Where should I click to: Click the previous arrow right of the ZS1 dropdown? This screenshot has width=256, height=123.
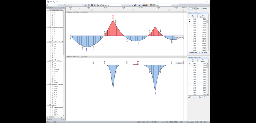[x=175, y=5]
